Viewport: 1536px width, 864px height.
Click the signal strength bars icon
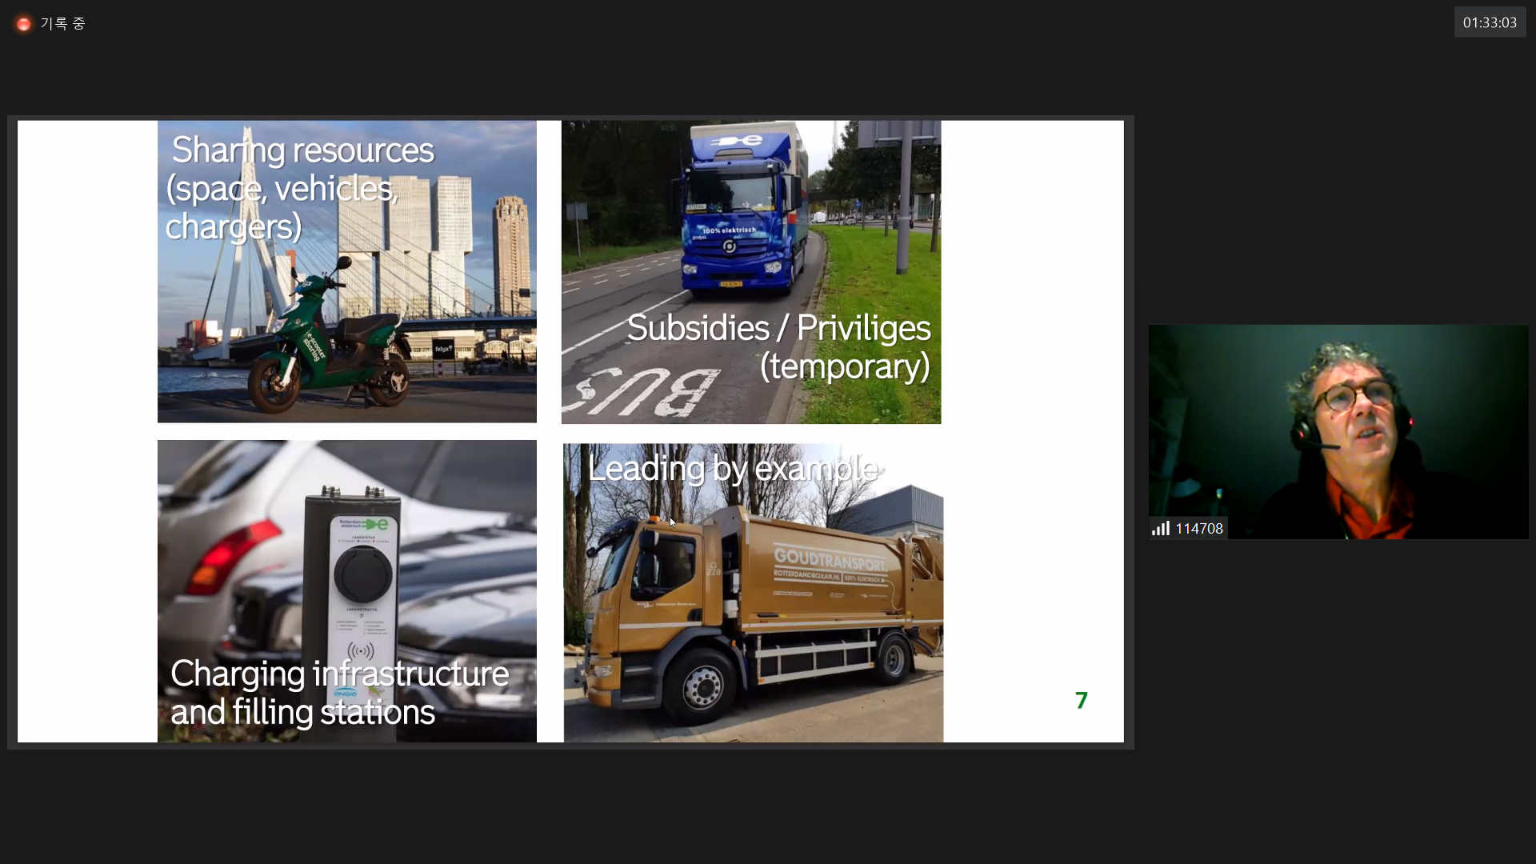click(x=1160, y=529)
